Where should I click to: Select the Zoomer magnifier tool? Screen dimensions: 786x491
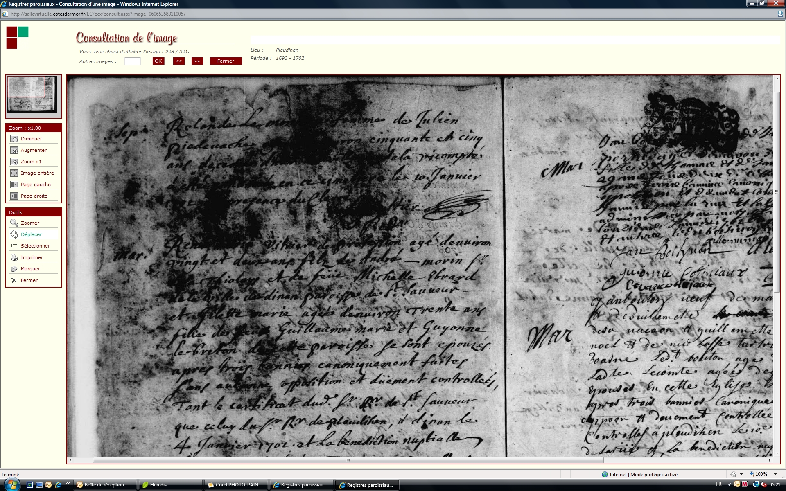coord(14,223)
